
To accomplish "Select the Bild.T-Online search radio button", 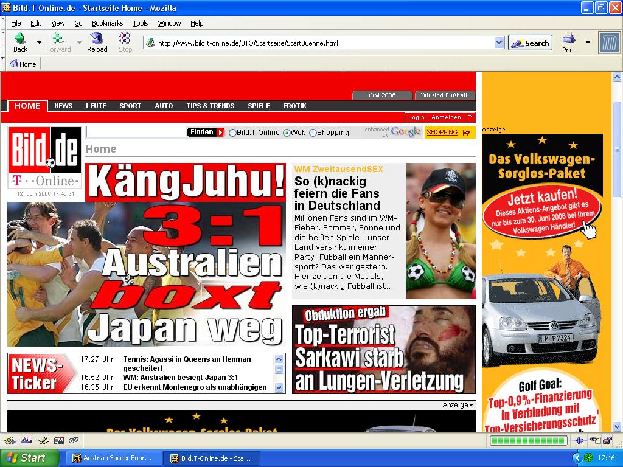I will coord(232,133).
